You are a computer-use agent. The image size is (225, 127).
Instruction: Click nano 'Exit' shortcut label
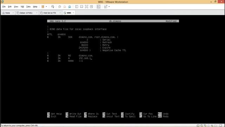click(x=54, y=116)
